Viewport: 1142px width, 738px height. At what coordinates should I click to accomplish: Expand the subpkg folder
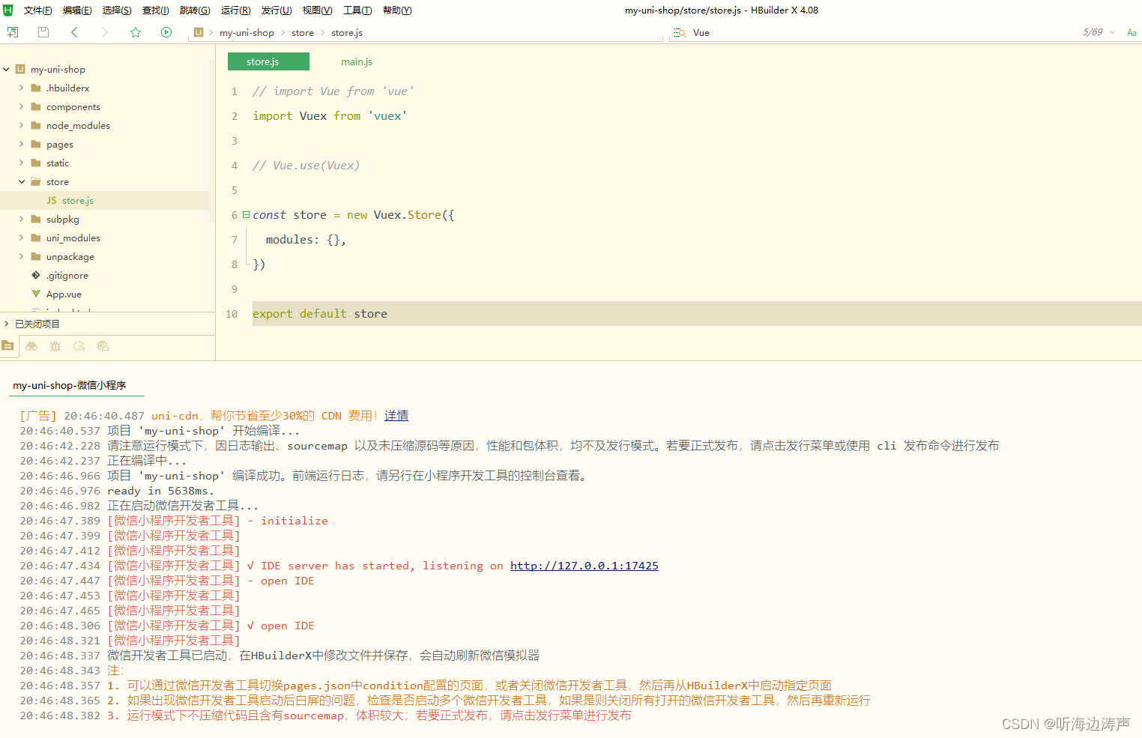21,219
